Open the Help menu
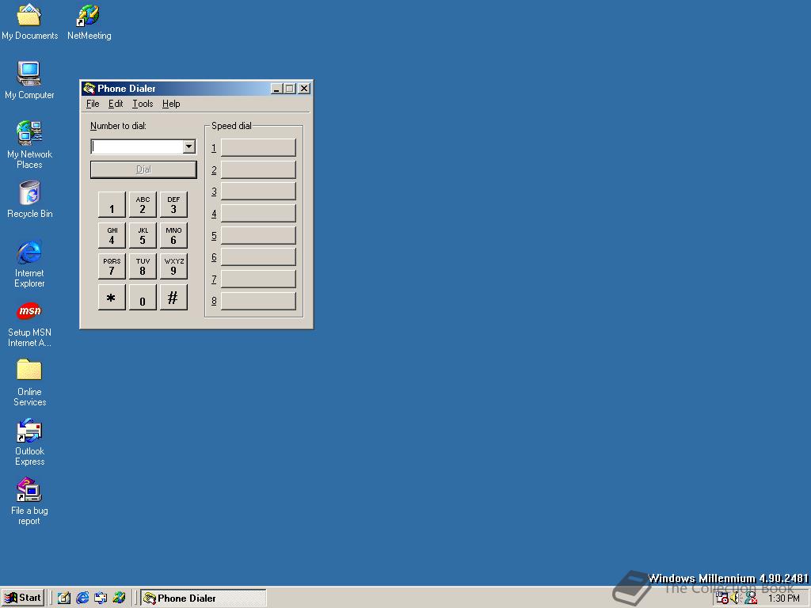 click(171, 104)
